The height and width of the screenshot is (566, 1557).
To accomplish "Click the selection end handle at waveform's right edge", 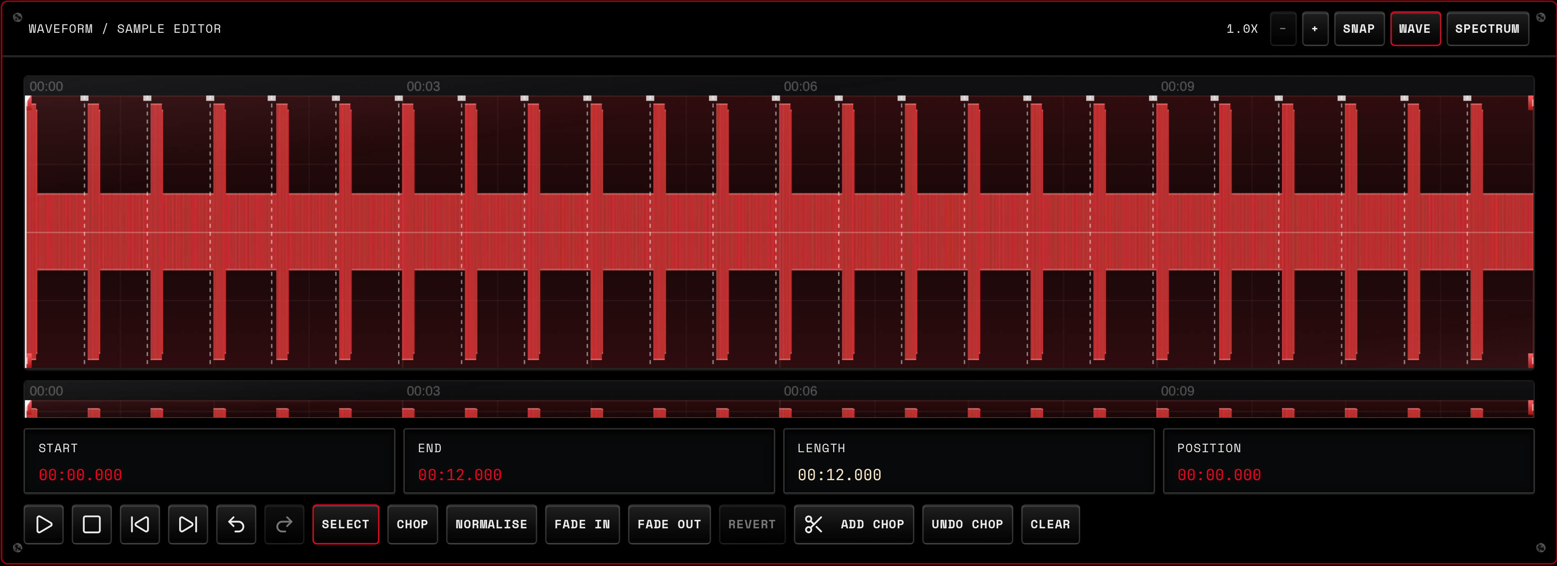I will tap(1530, 103).
